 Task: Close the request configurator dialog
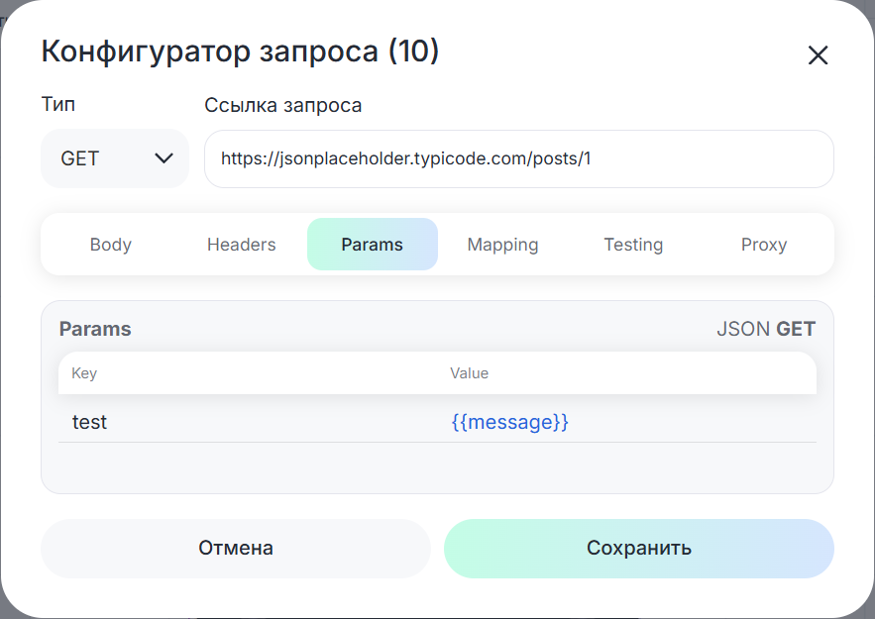pyautogui.click(x=818, y=55)
